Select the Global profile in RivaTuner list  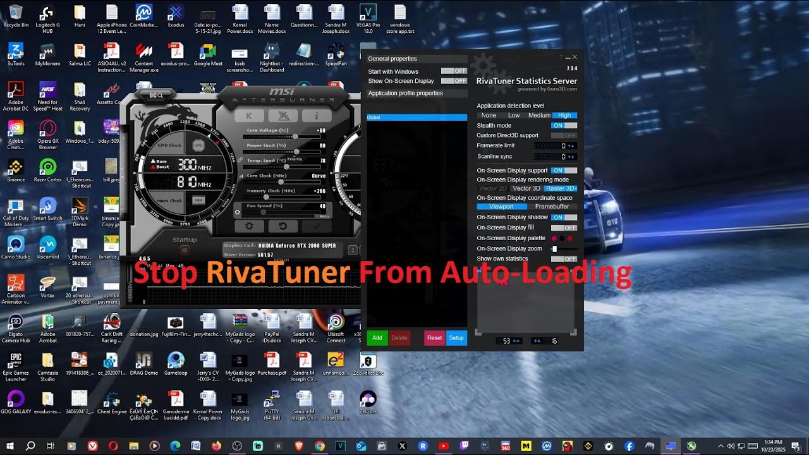tap(417, 118)
